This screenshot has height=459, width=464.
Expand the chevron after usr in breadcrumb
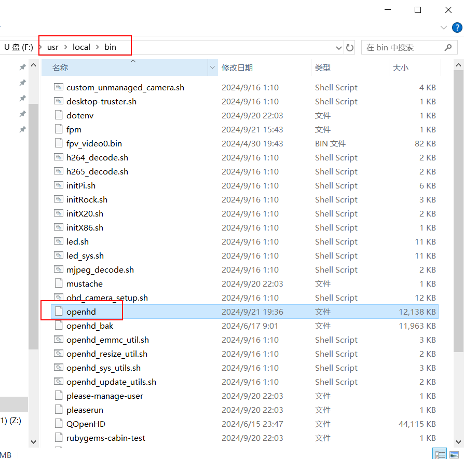coord(66,47)
